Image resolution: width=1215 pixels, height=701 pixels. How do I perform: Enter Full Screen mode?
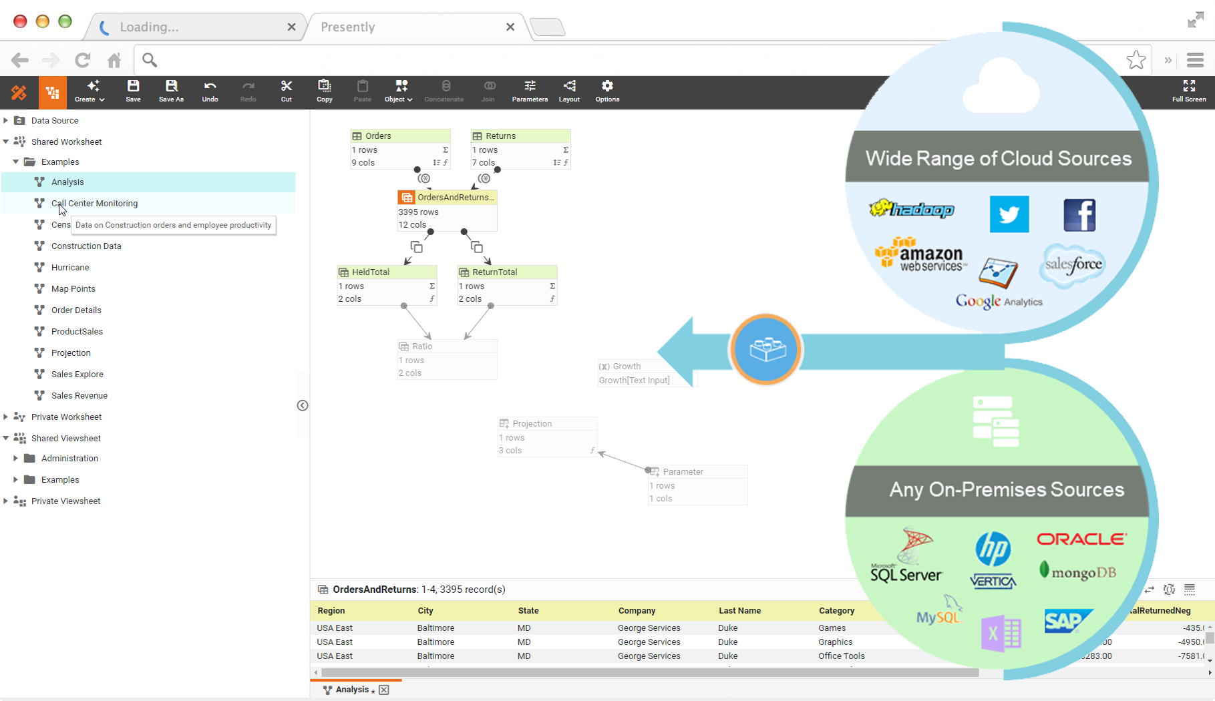pyautogui.click(x=1189, y=91)
